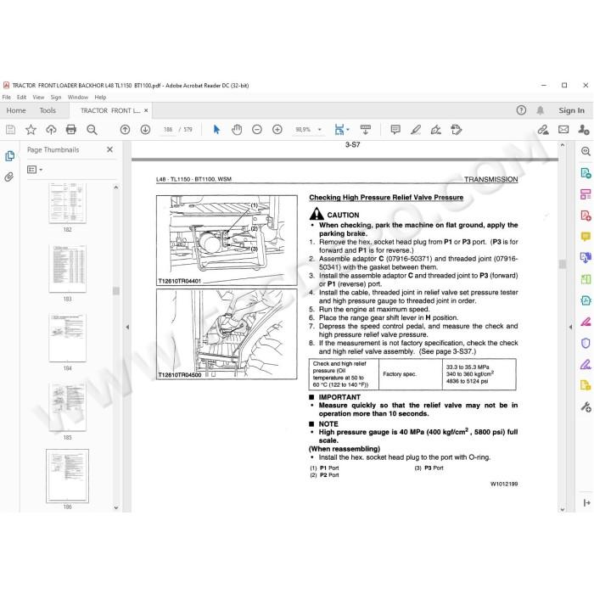Image resolution: width=594 pixels, height=594 pixels.
Task: Click the share with others person icon
Action: click(584, 130)
